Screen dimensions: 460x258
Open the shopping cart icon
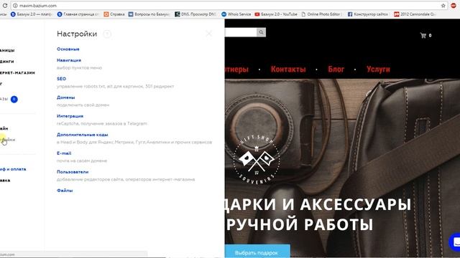click(x=423, y=35)
